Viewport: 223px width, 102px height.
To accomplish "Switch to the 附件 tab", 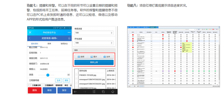I will (x=49, y=44).
